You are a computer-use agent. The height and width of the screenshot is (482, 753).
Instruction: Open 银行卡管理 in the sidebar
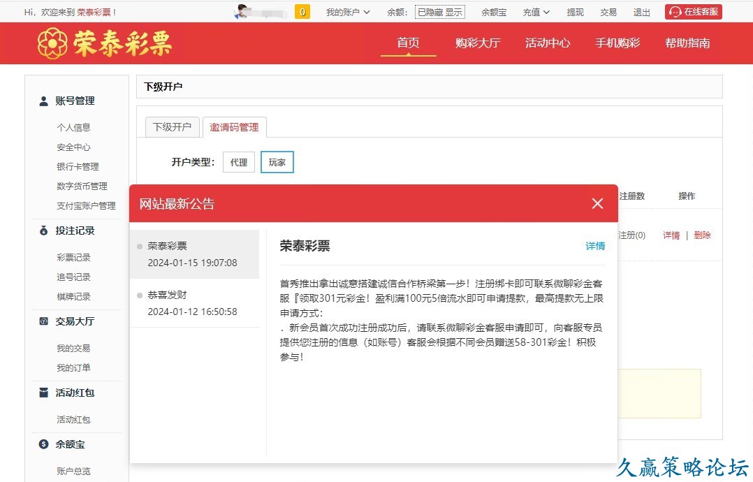pos(78,166)
